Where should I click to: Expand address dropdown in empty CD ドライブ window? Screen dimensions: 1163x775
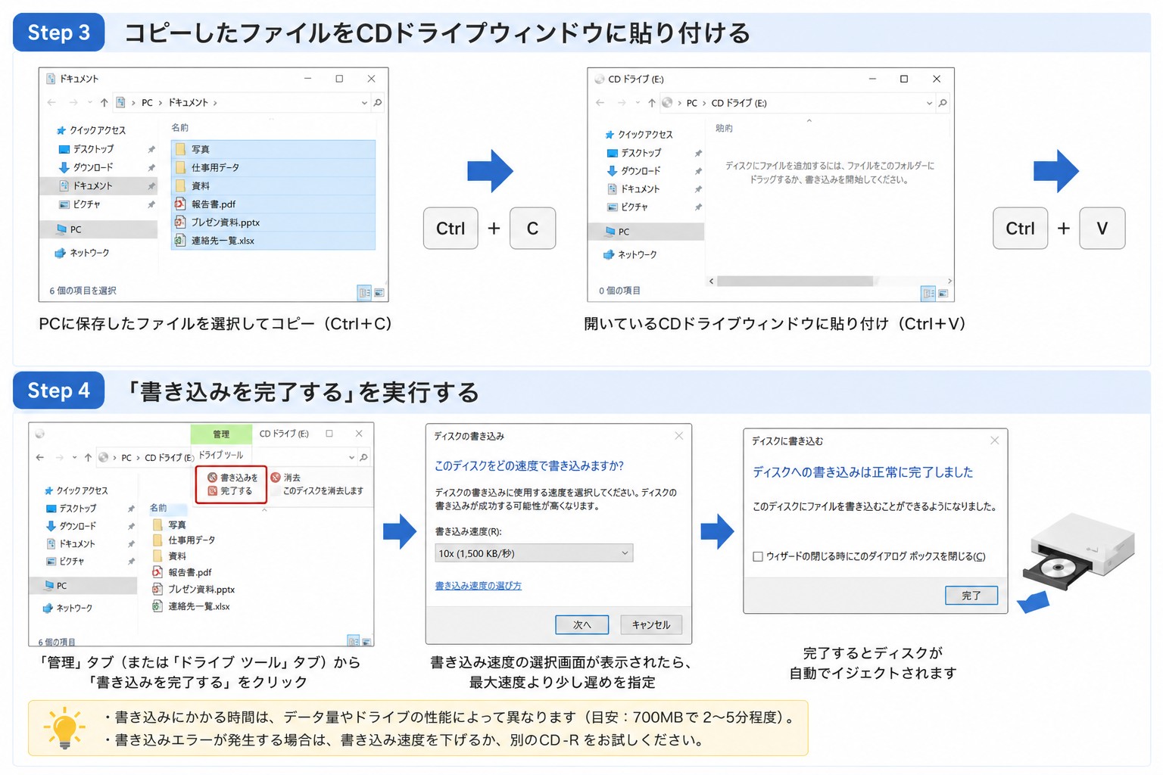929,103
